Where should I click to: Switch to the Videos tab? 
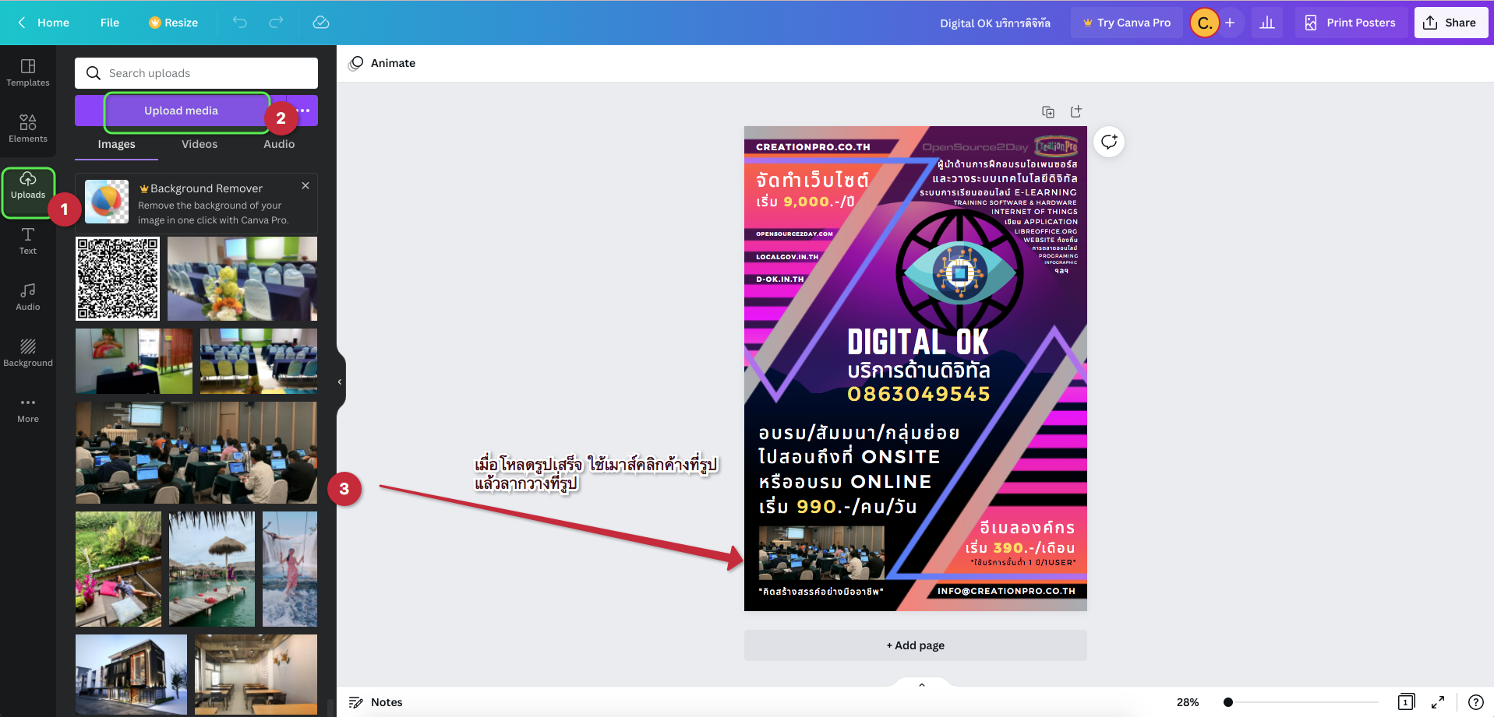(200, 144)
